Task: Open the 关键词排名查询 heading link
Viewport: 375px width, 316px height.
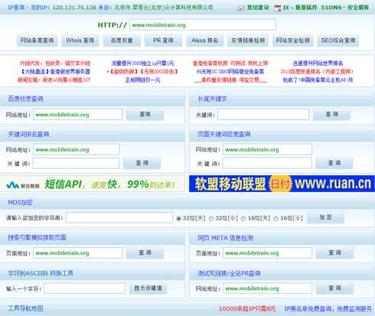Action: (28, 134)
